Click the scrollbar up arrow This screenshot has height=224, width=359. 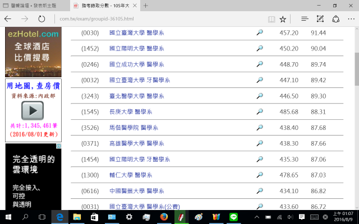click(357, 29)
